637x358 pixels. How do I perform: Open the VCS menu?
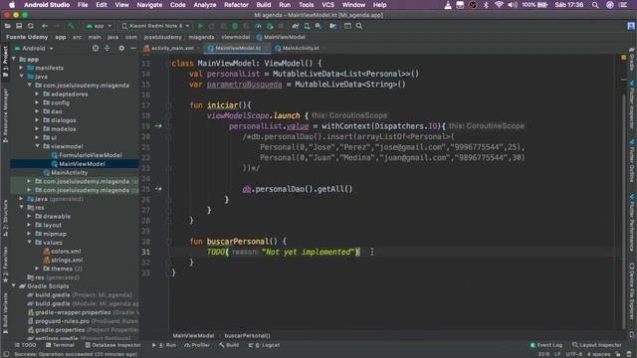[x=327, y=5]
